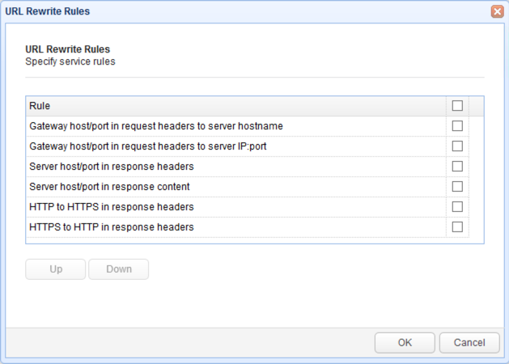Click the Rule column header
The width and height of the screenshot is (509, 364).
pos(236,106)
